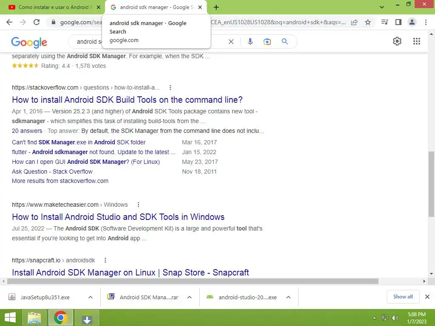Image resolution: width=435 pixels, height=326 pixels.
Task: Start voice search with microphone icon
Action: click(x=250, y=42)
